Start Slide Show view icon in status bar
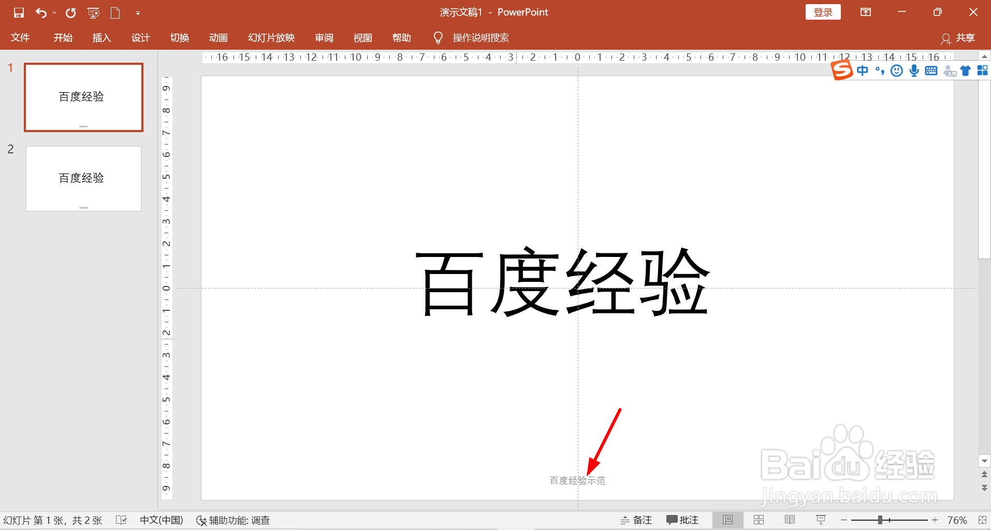 821,520
